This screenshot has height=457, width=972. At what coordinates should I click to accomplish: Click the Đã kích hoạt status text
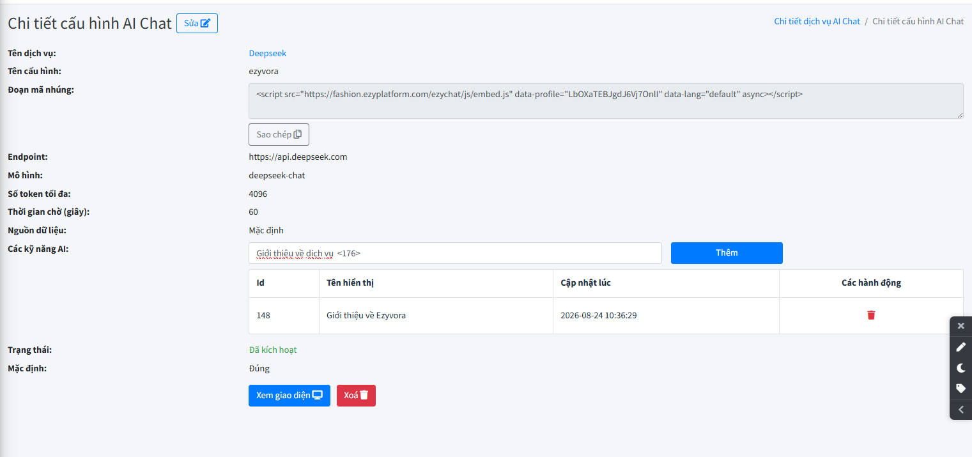273,350
